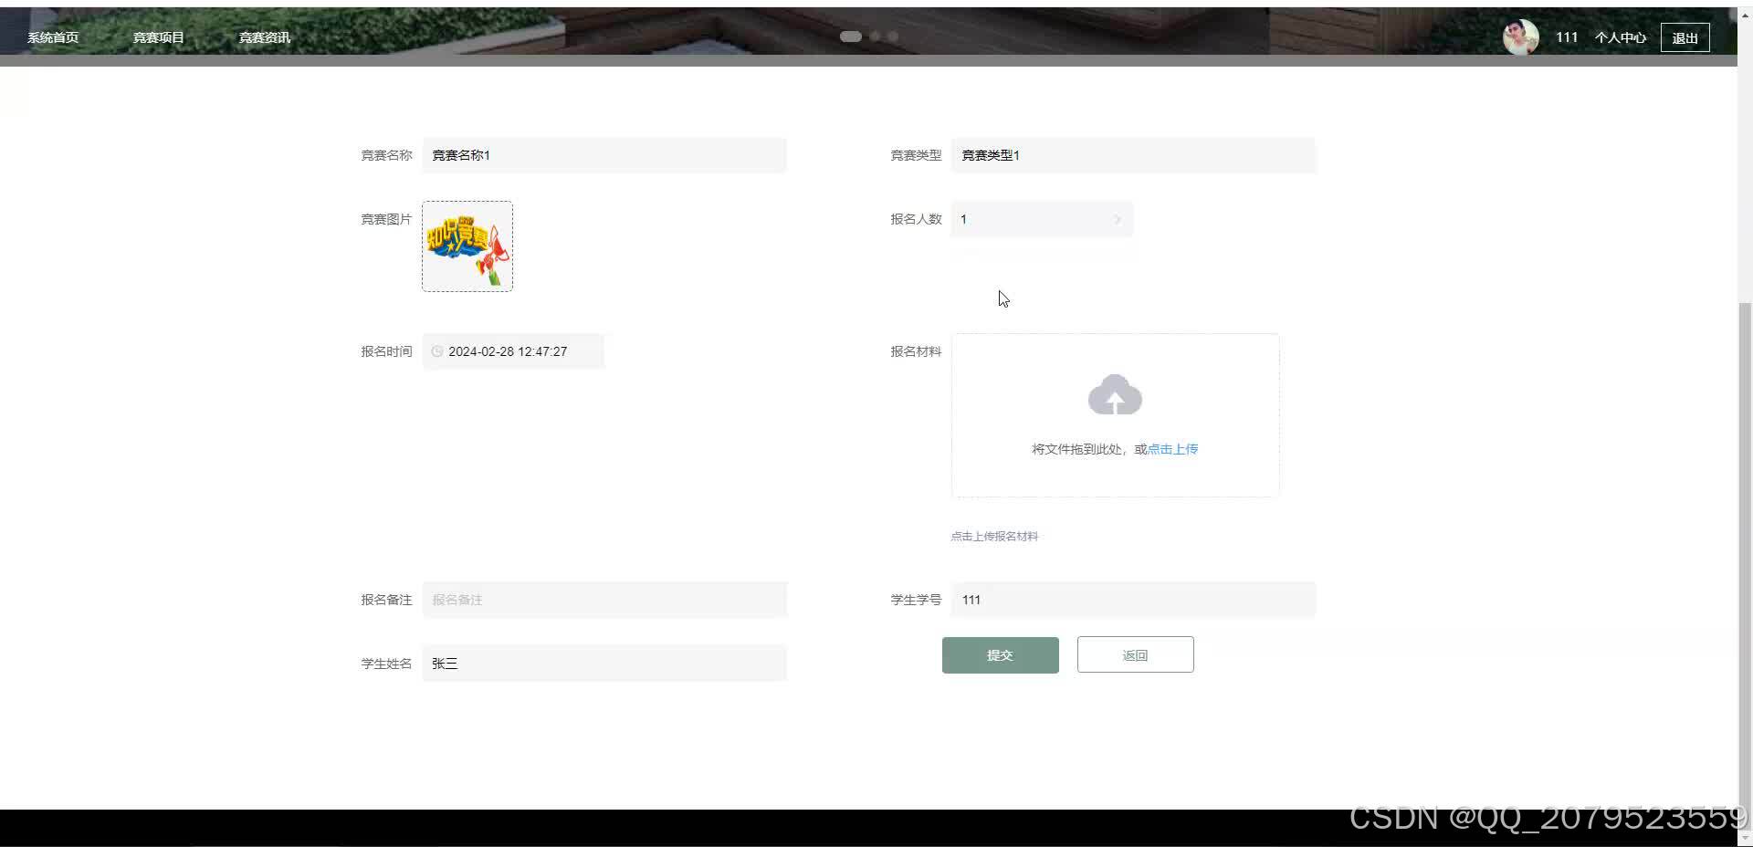Click the 报名备注 input field
The height and width of the screenshot is (847, 1753).
(604, 600)
